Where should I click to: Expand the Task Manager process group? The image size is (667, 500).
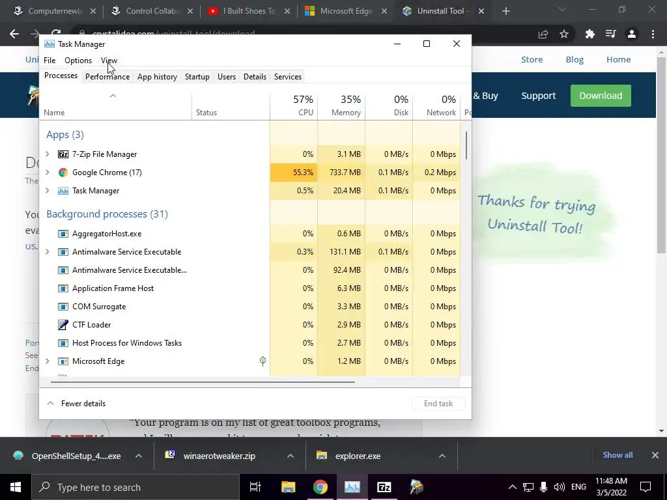tap(47, 191)
